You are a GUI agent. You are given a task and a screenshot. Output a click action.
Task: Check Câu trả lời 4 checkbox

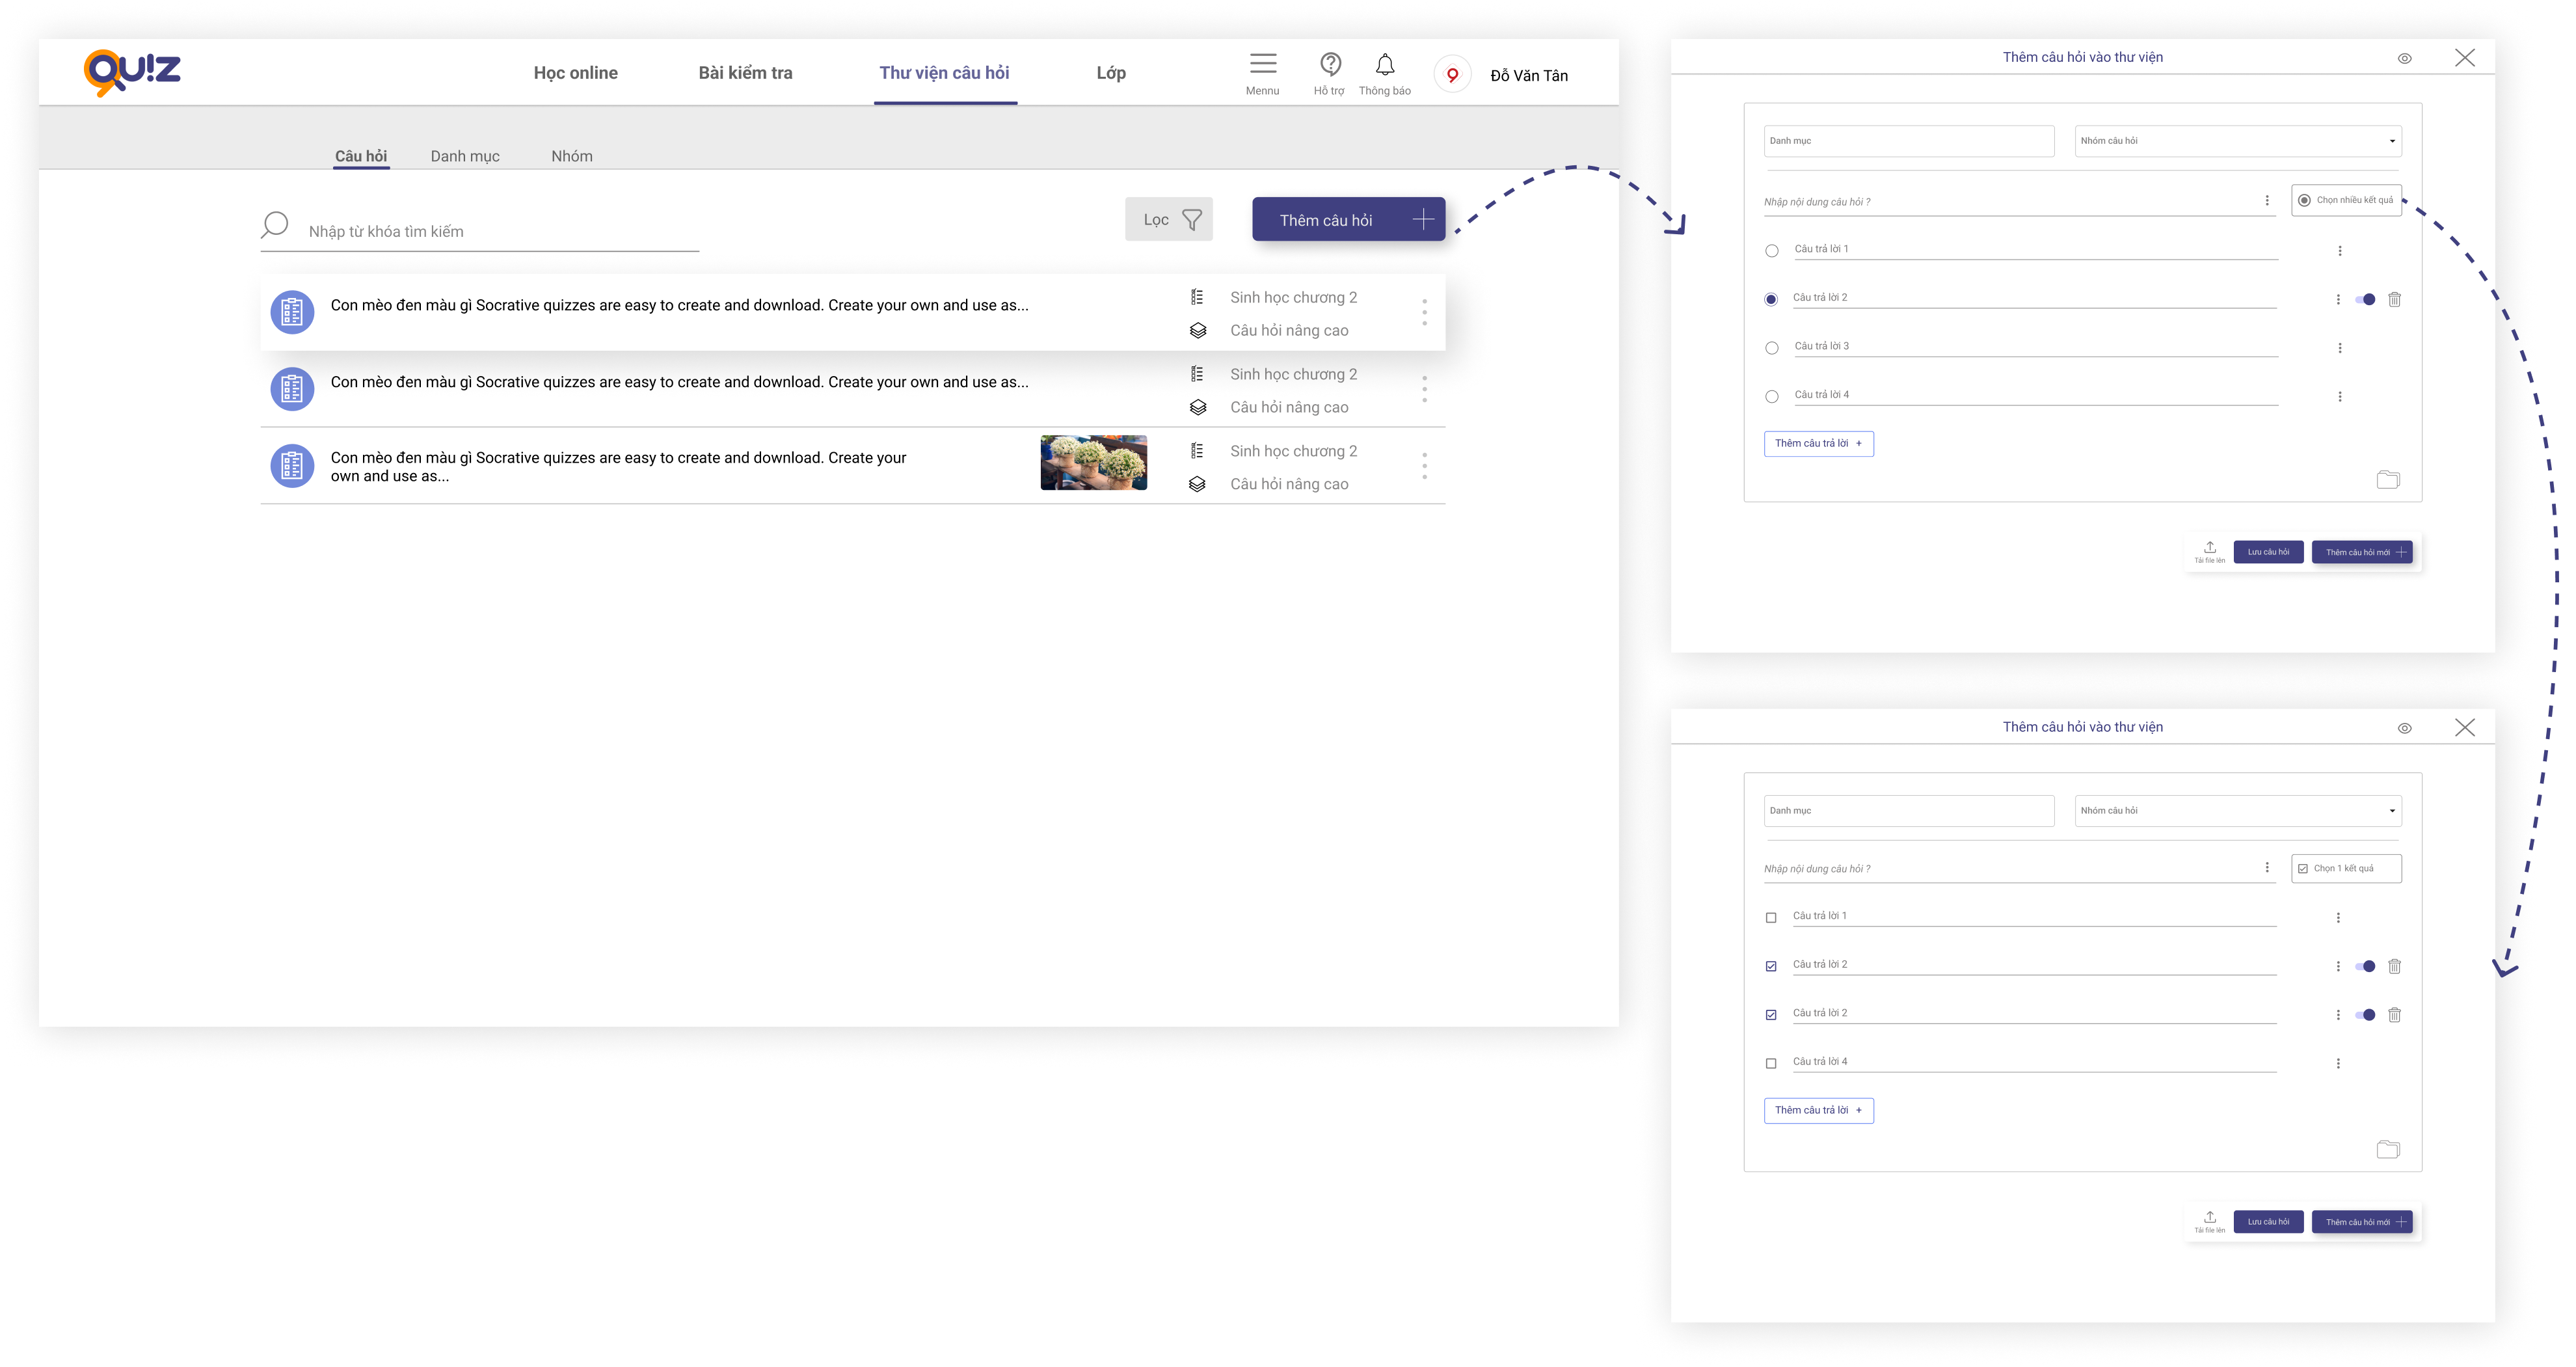click(1770, 1064)
